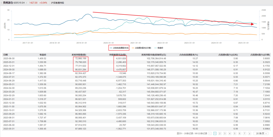Select the 2023-05-31 date cell
Screen dimensions: 273x137
pyautogui.click(x=9, y=128)
